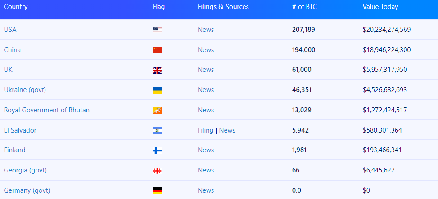Click the UK flag icon

[157, 70]
